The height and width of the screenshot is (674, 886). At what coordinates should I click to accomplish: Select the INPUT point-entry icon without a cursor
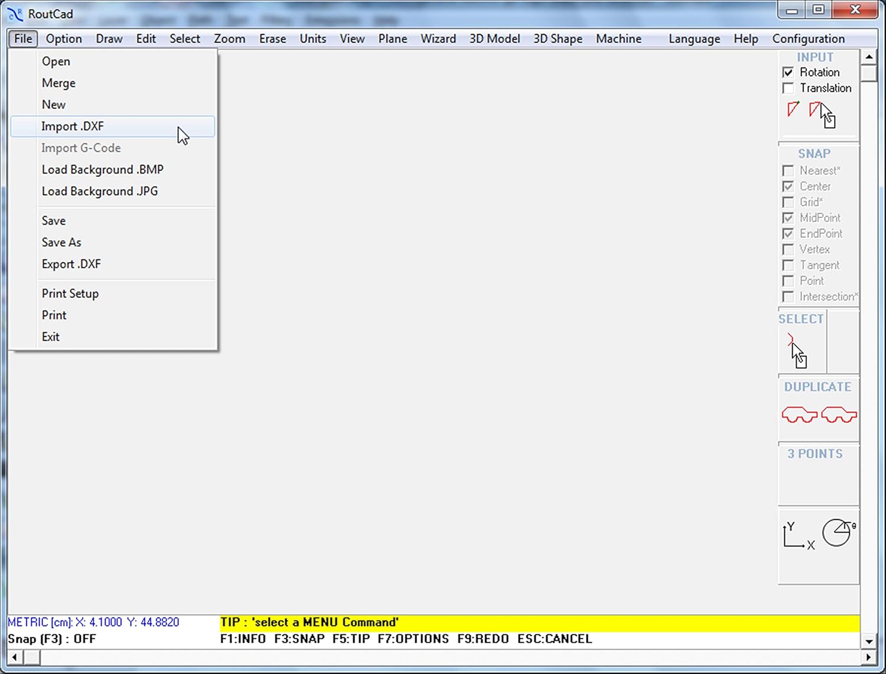tap(793, 109)
